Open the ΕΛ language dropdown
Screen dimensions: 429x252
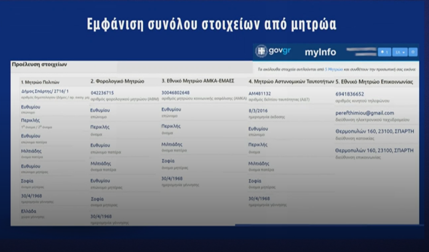click(x=400, y=52)
